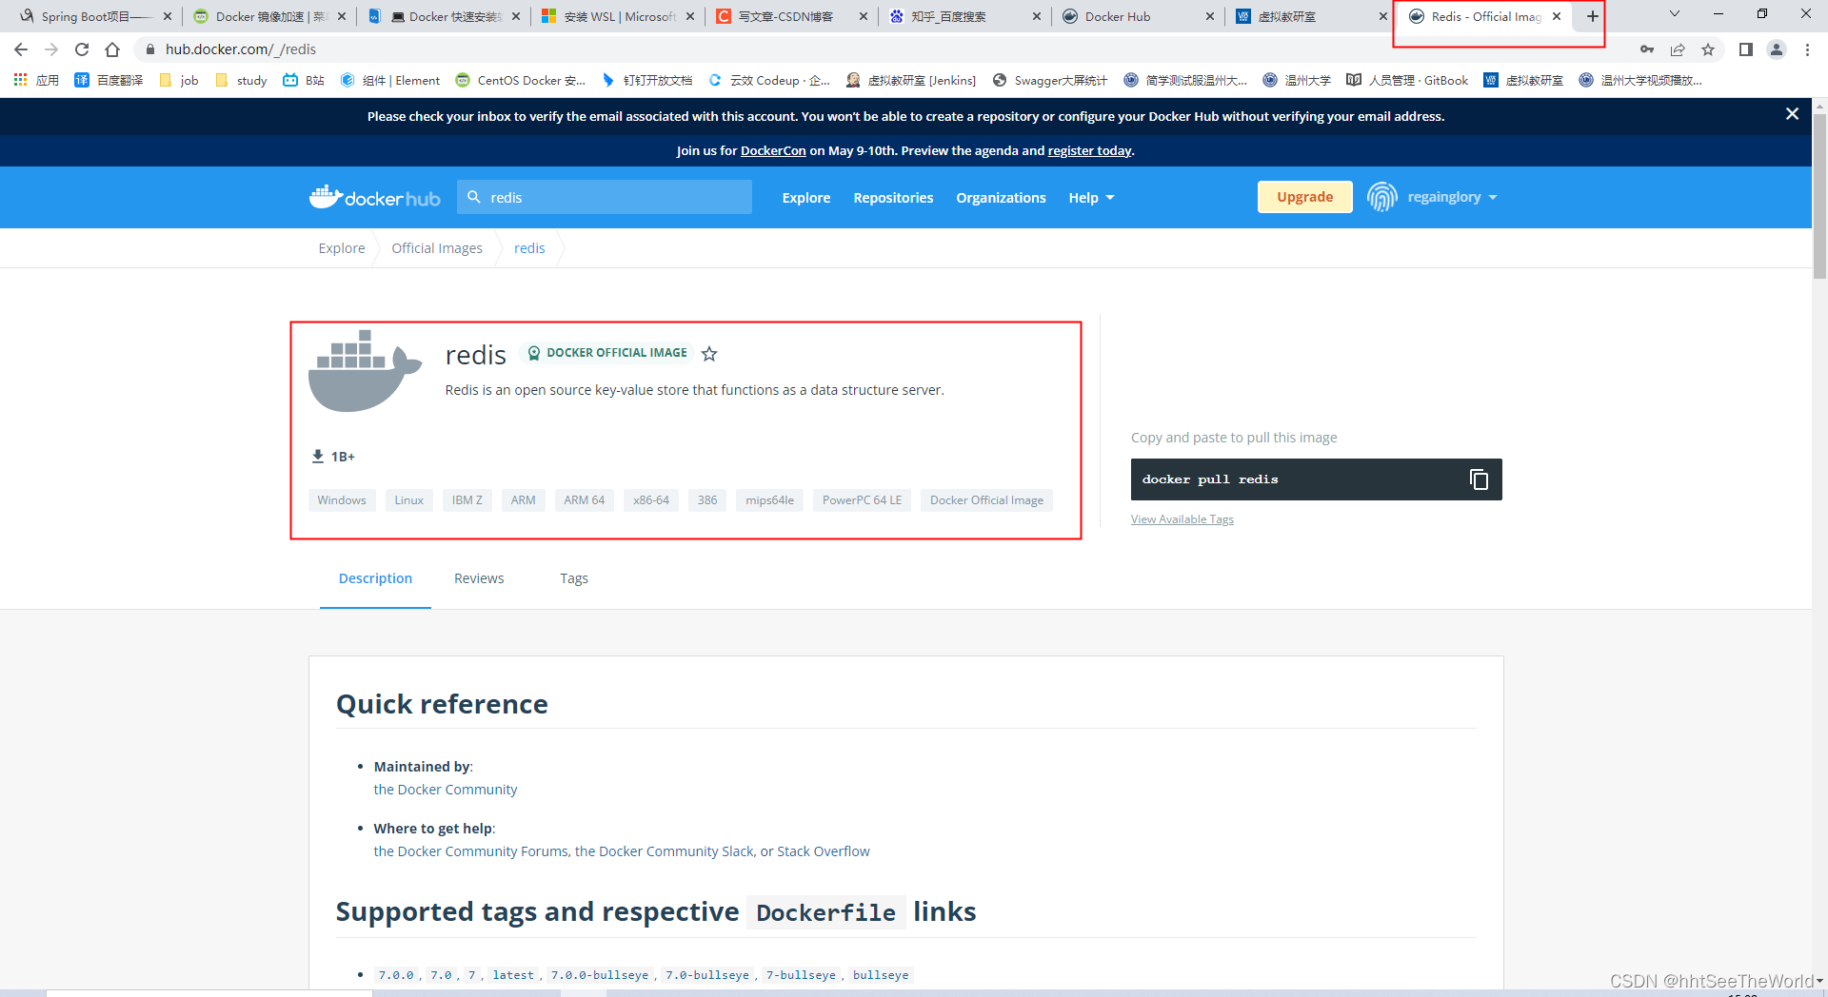Open Explore in the navigation bar
Image resolution: width=1828 pixels, height=997 pixels.
click(x=806, y=198)
